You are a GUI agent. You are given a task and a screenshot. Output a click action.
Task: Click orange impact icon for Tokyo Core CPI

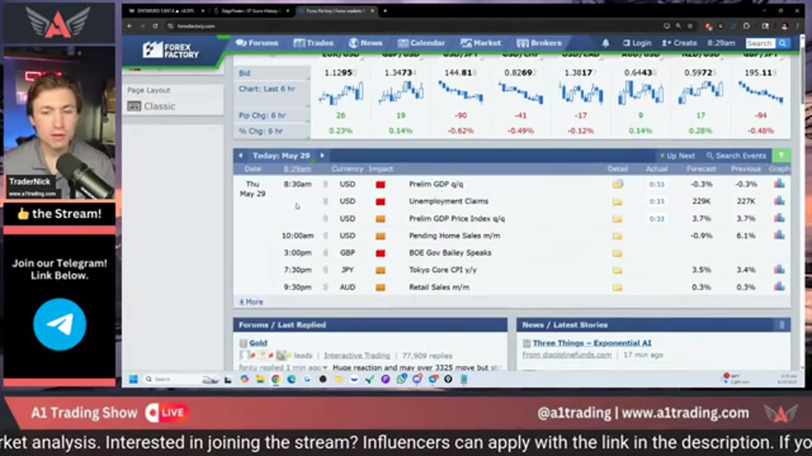381,270
